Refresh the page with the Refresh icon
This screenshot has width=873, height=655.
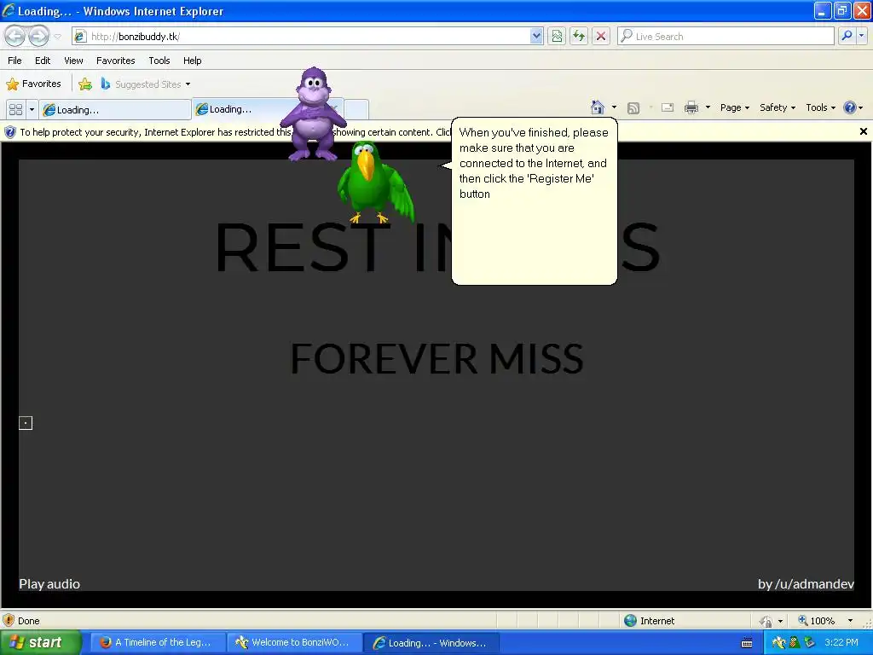579,36
